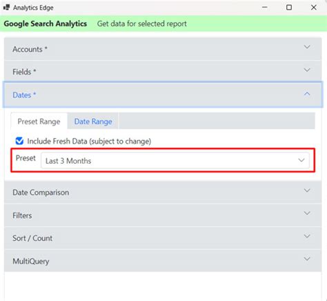Switch to the Date Range tab

pyautogui.click(x=93, y=122)
